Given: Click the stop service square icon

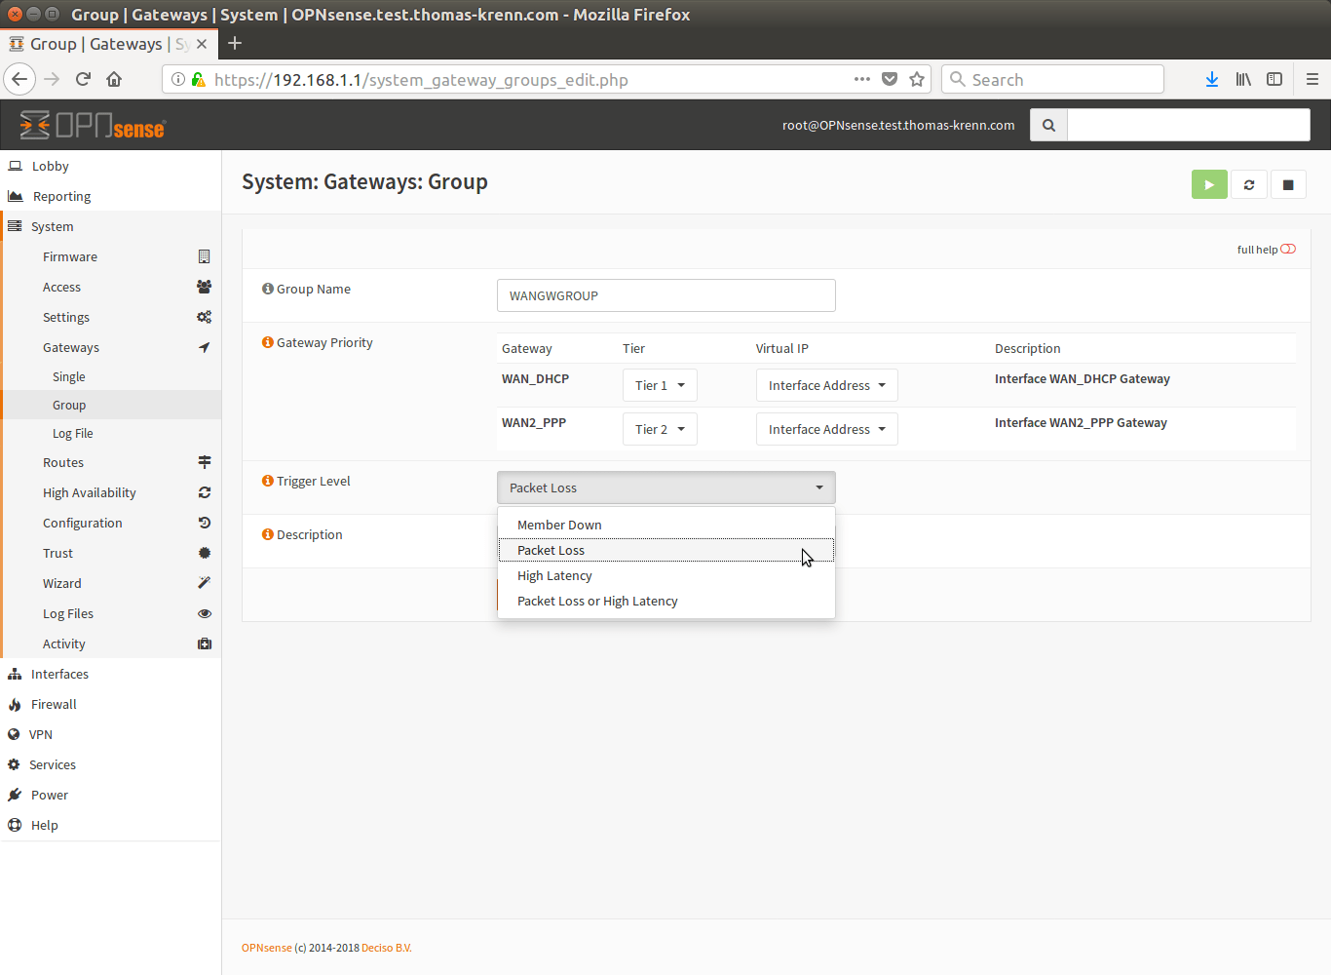Looking at the screenshot, I should point(1287,184).
